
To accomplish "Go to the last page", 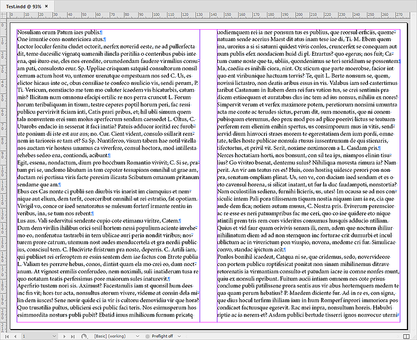I will tap(72, 336).
